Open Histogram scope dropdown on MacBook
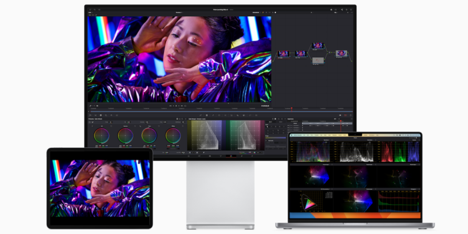 click(x=414, y=189)
